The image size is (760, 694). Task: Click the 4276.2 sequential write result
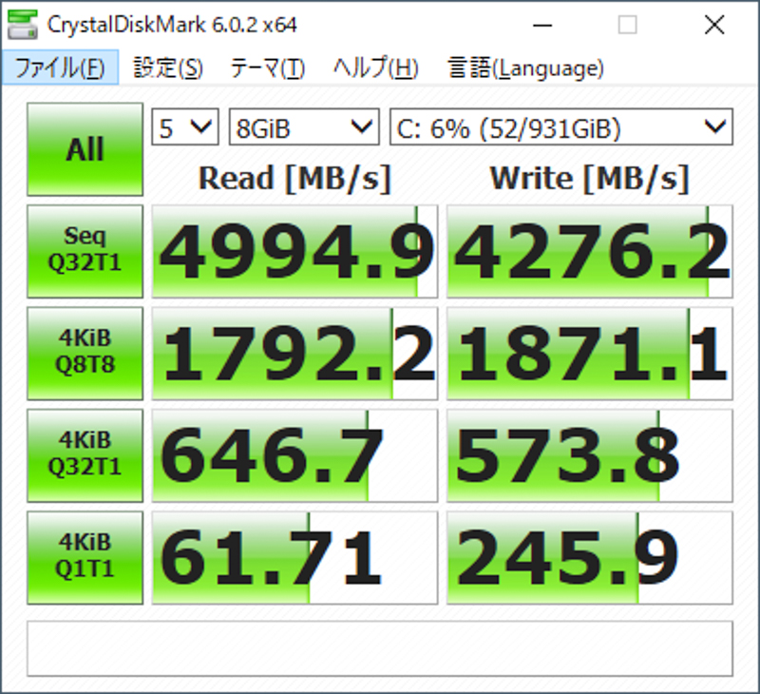pyautogui.click(x=587, y=250)
